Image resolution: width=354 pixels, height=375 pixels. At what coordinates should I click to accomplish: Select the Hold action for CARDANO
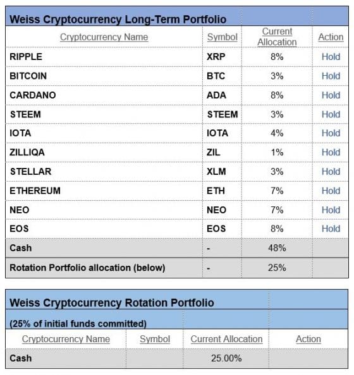(331, 95)
